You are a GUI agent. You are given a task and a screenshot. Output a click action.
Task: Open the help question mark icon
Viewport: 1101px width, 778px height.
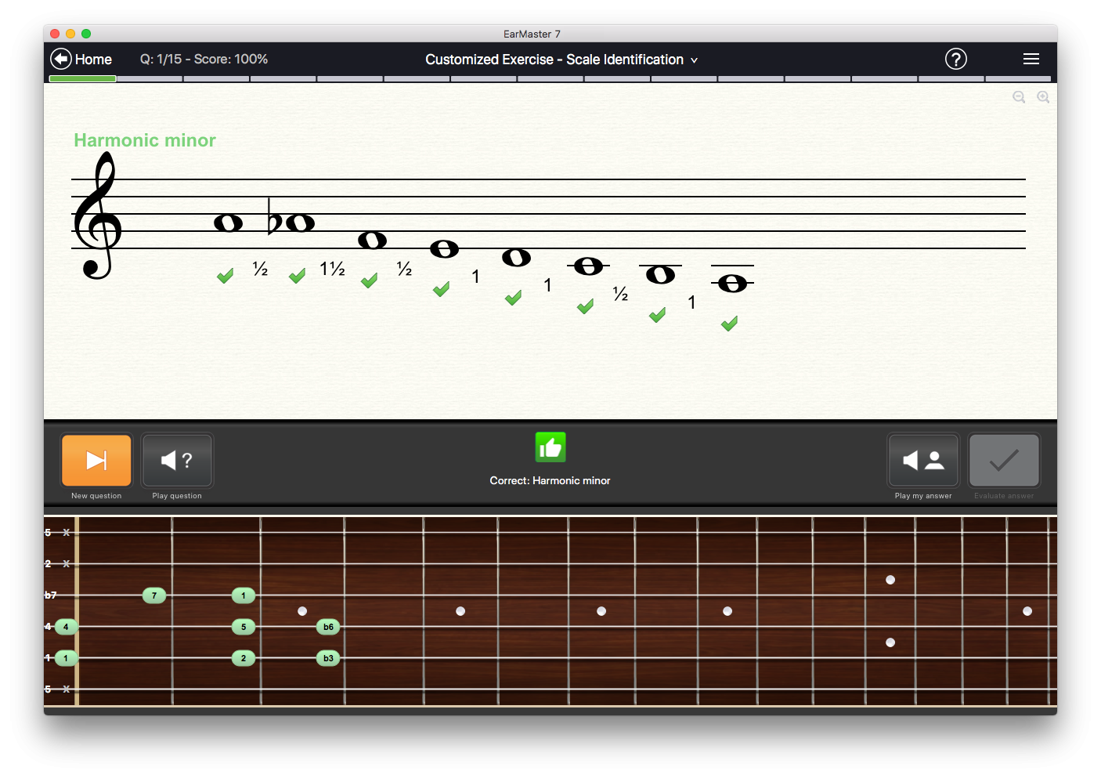click(x=955, y=60)
